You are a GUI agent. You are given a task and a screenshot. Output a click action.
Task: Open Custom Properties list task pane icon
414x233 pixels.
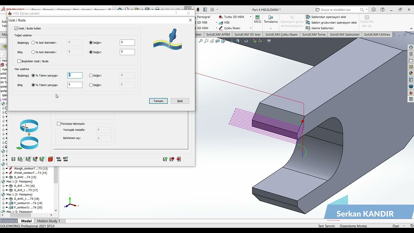click(x=411, y=80)
